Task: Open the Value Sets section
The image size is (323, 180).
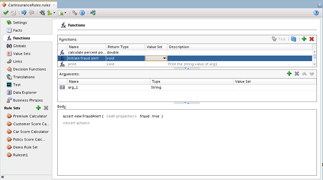Action: 22,54
